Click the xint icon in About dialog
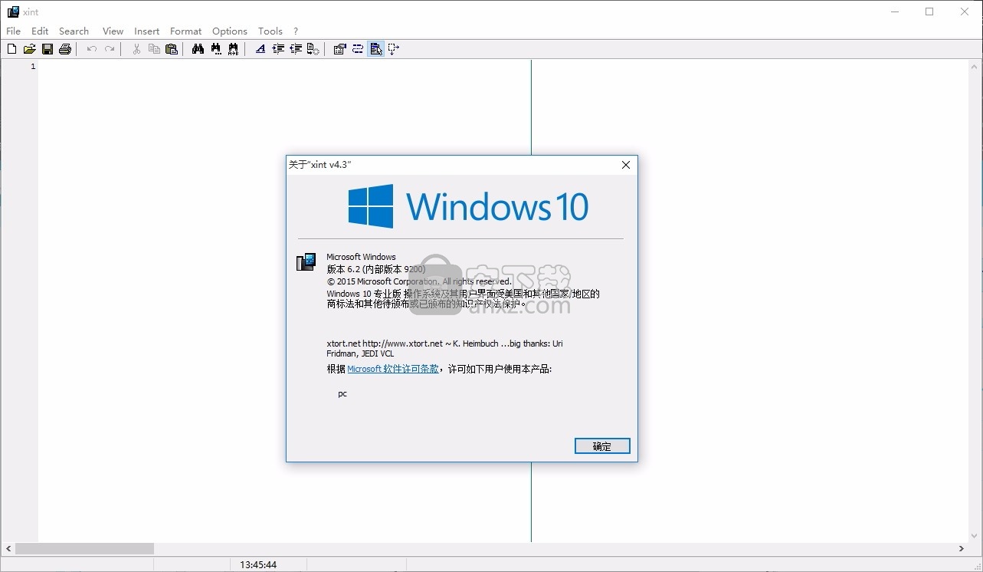This screenshot has width=983, height=572. coord(306,262)
